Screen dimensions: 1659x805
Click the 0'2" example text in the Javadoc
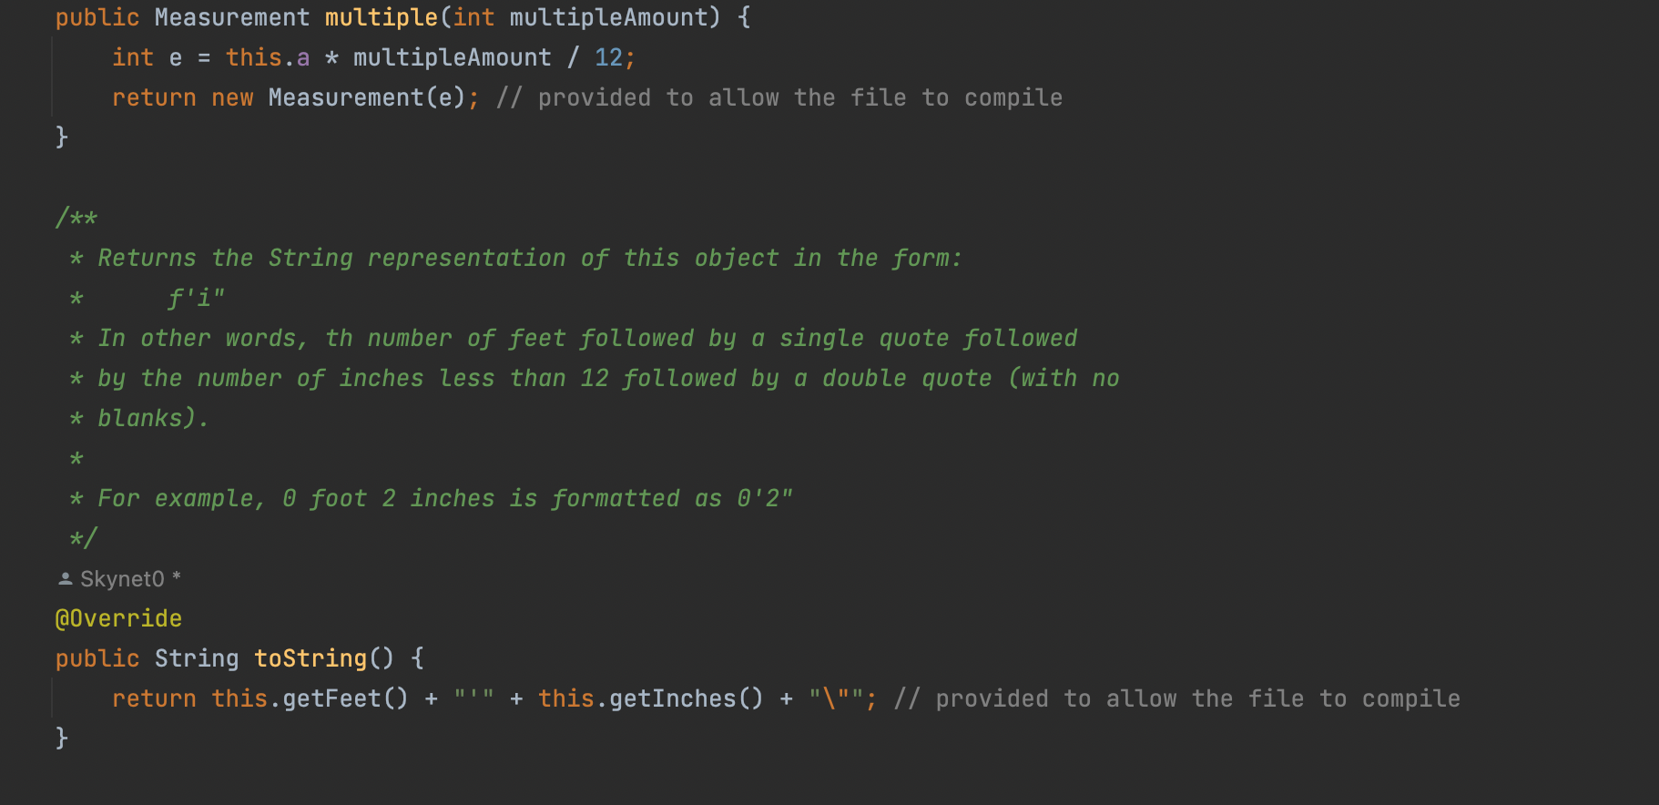pos(764,498)
